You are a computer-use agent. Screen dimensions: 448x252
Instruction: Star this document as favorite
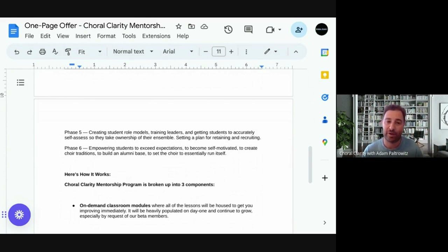tap(178, 26)
